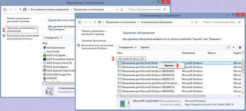Open recent locations dropdown in Установленные обновления window
246x111 pixels.
(90, 22)
